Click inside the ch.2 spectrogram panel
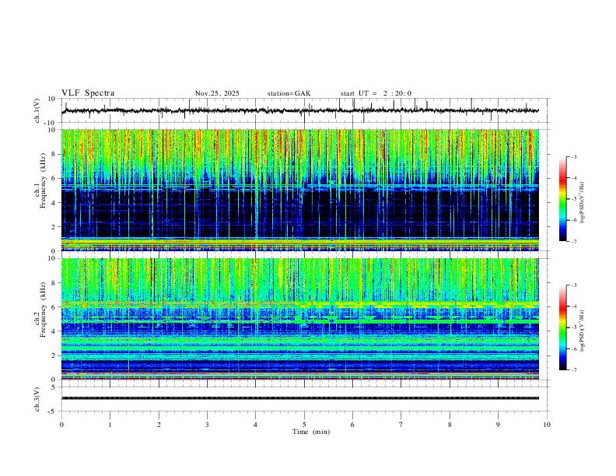This screenshot has width=616, height=476. tap(299, 319)
